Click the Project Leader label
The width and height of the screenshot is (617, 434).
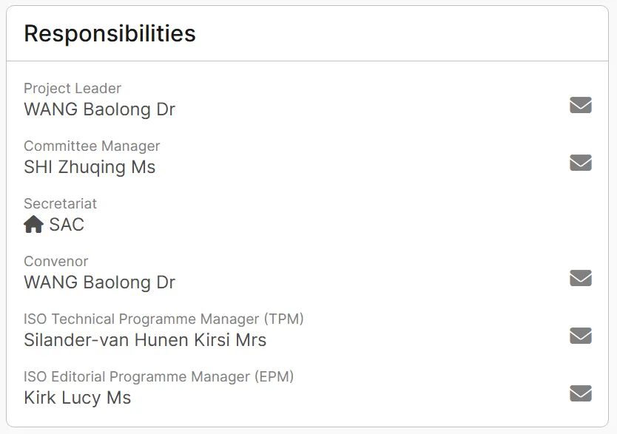[x=73, y=89]
